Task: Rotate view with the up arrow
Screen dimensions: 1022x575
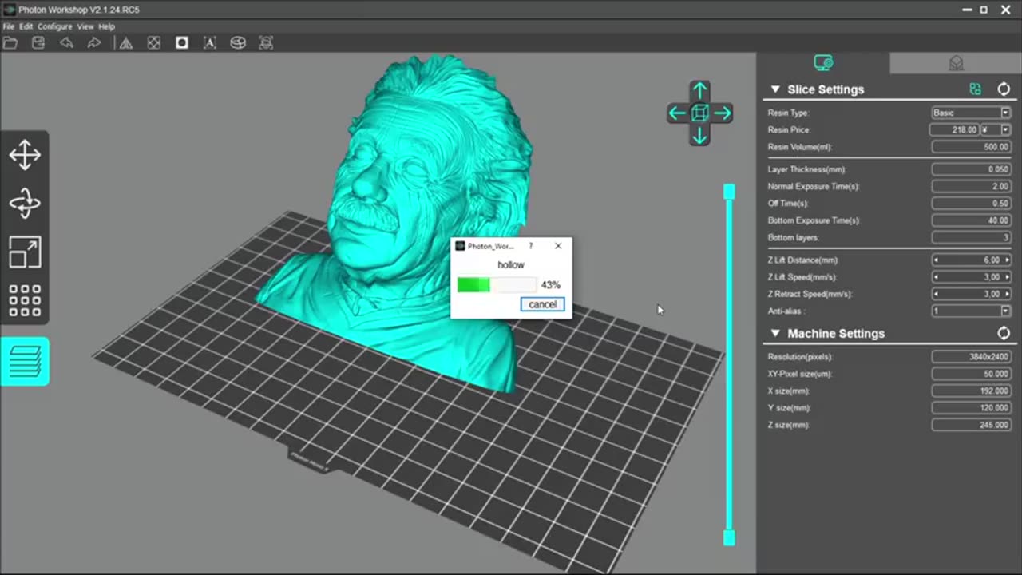Action: point(699,90)
